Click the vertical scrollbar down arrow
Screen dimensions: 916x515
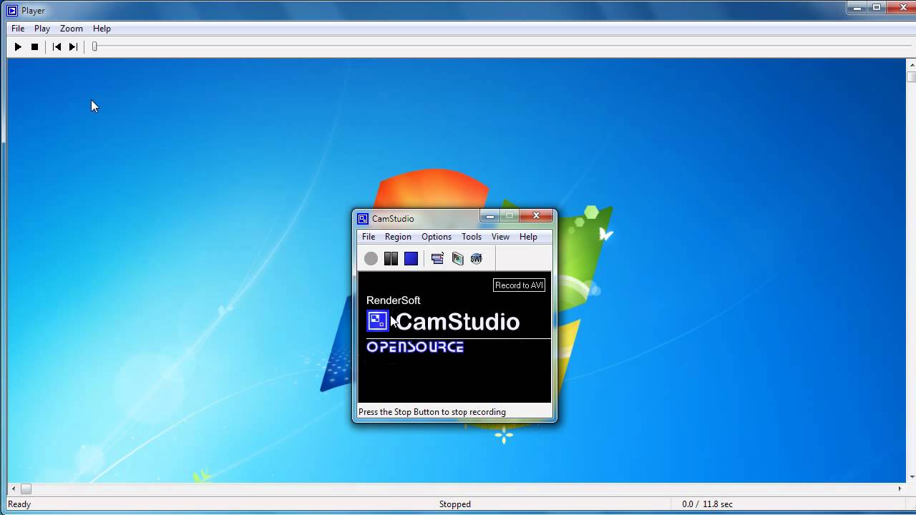tap(911, 476)
